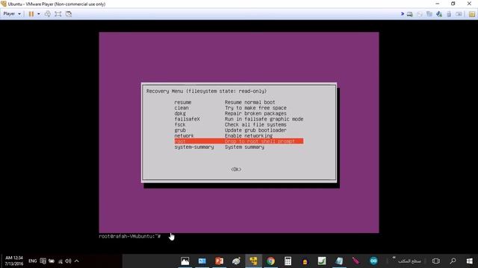Open the Arduino app in taskbar
Image resolution: width=478 pixels, height=268 pixels.
tap(373, 261)
